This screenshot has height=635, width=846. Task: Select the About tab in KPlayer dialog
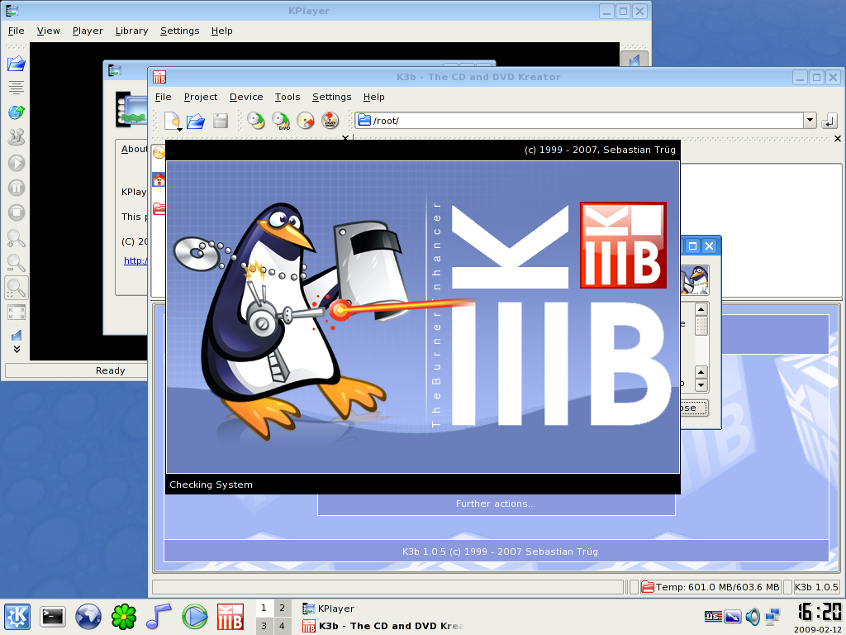133,149
